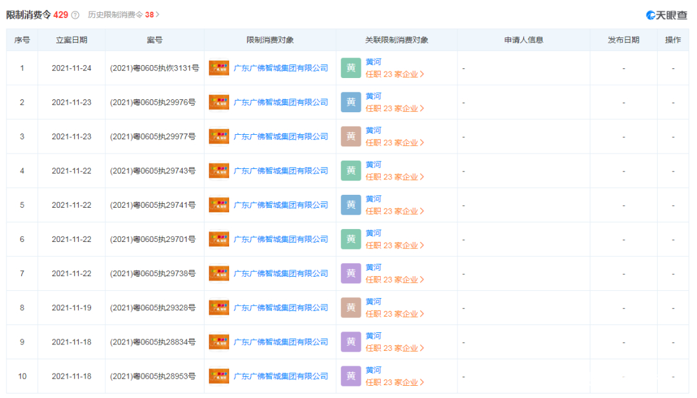Expand 任职 23 家企业 in row 执恢3131号

tap(395, 74)
